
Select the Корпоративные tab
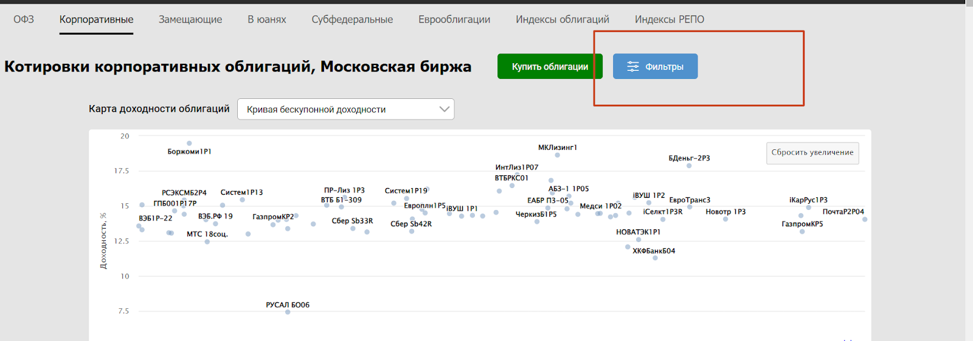96,19
